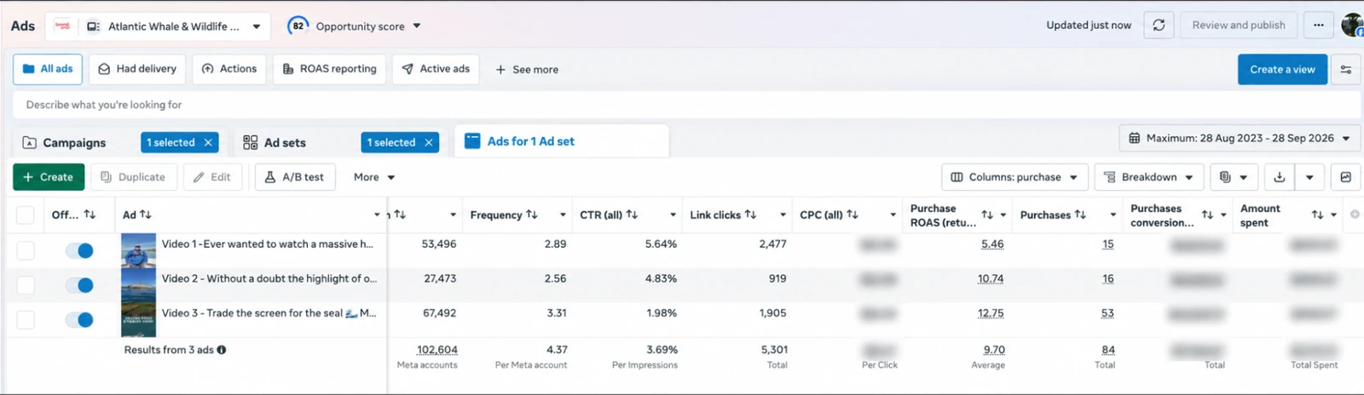The image size is (1364, 395).
Task: Sort by Ad name arrows
Action: pos(146,215)
